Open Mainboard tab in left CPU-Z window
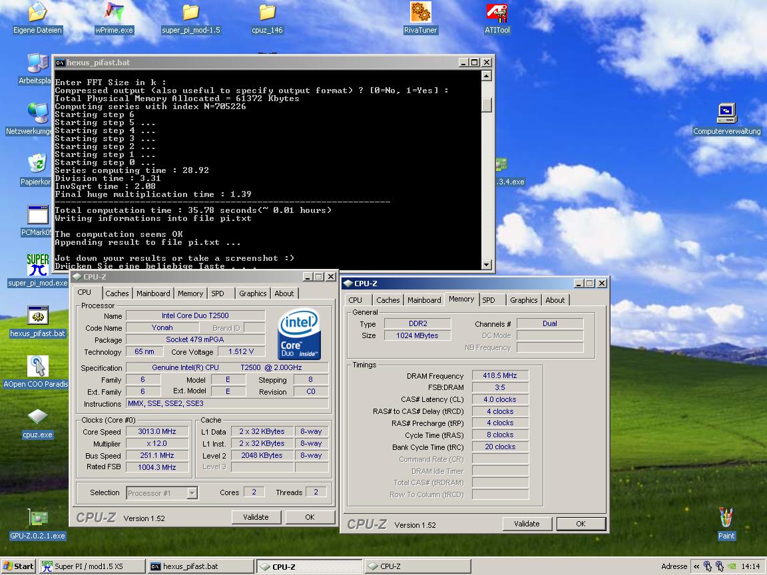Viewport: 767px width, 575px height. coord(153,293)
